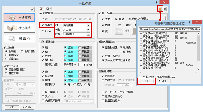This screenshot has height=112, width=203.
Task: Open the 比較 1階 dropdown
Action: point(24,85)
